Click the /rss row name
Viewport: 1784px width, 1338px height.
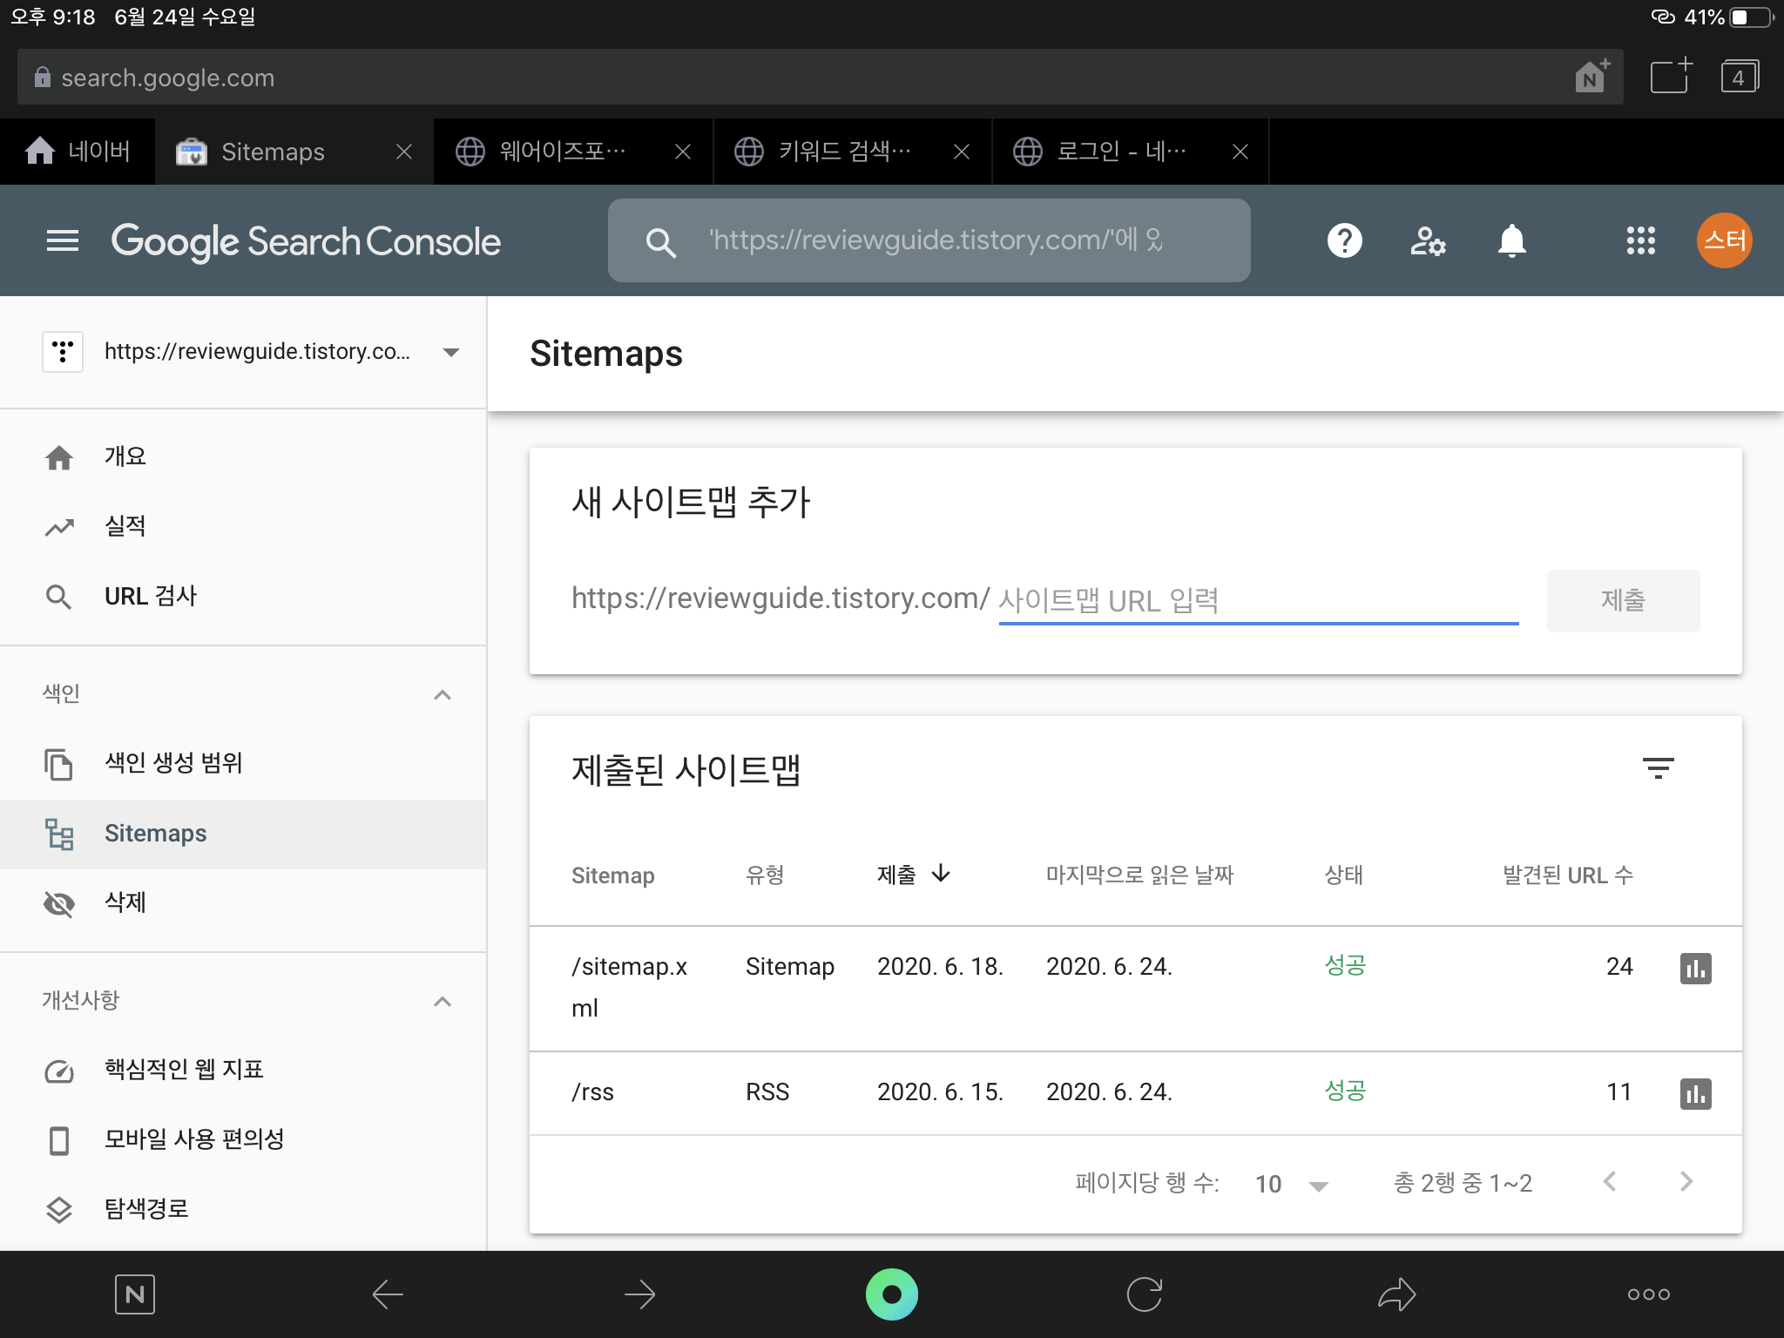point(592,1092)
